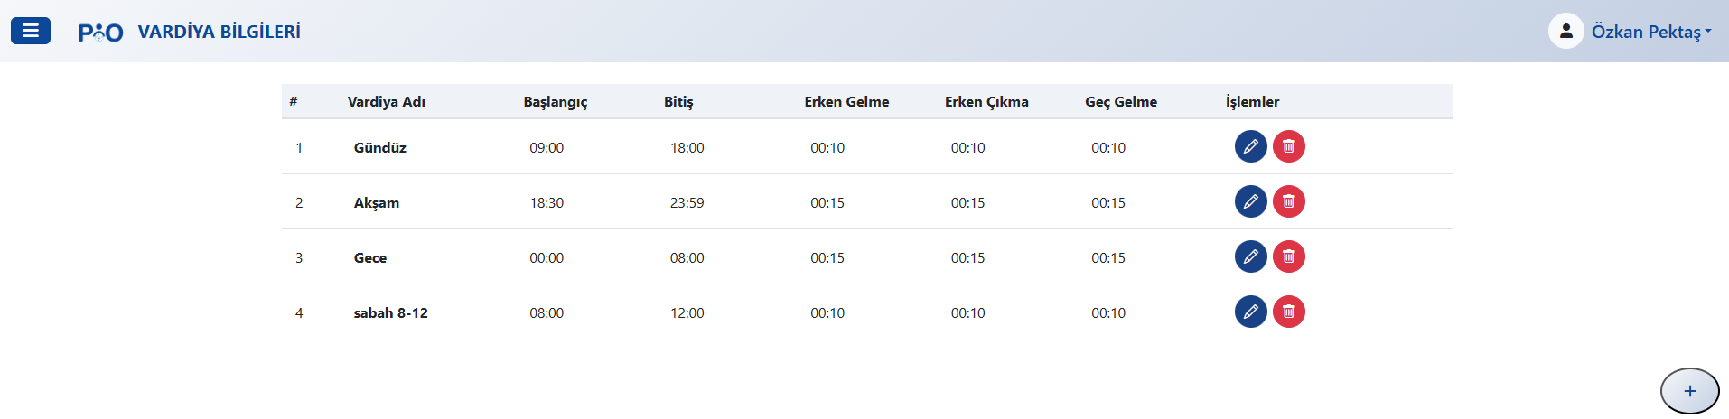1729x419 pixels.
Task: Click the Erken Gelme column header
Action: point(846,101)
